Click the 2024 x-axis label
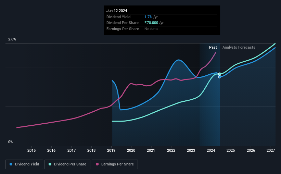 (x=211, y=150)
